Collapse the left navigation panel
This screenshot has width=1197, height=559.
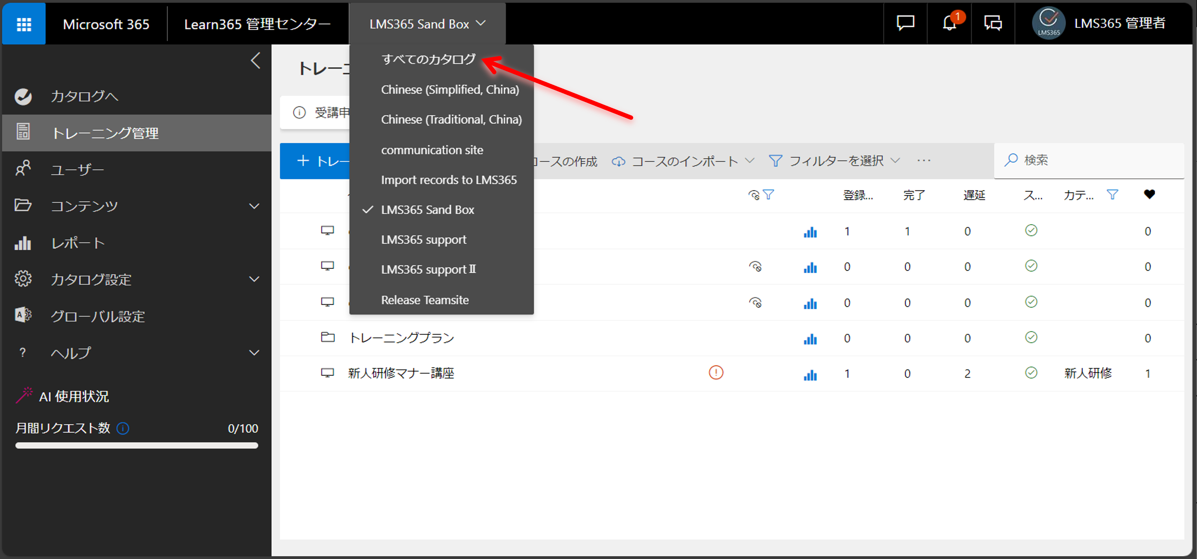(255, 60)
